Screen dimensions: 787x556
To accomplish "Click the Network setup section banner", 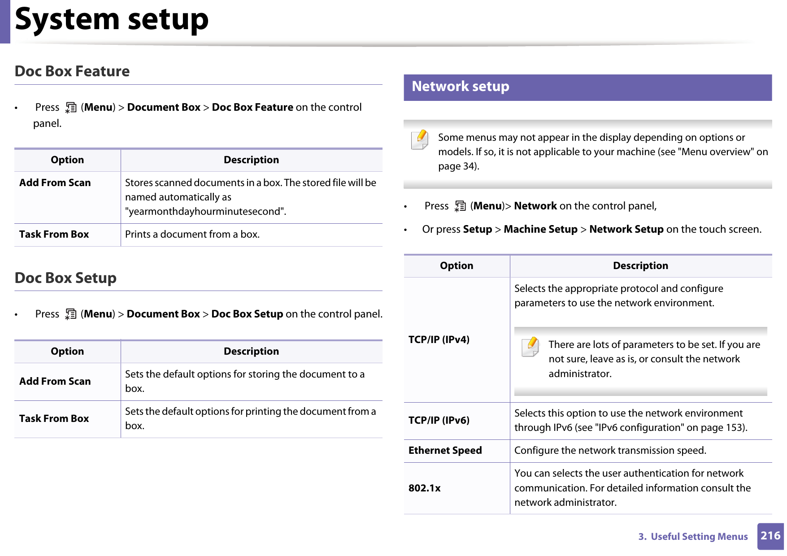I will click(x=587, y=86).
